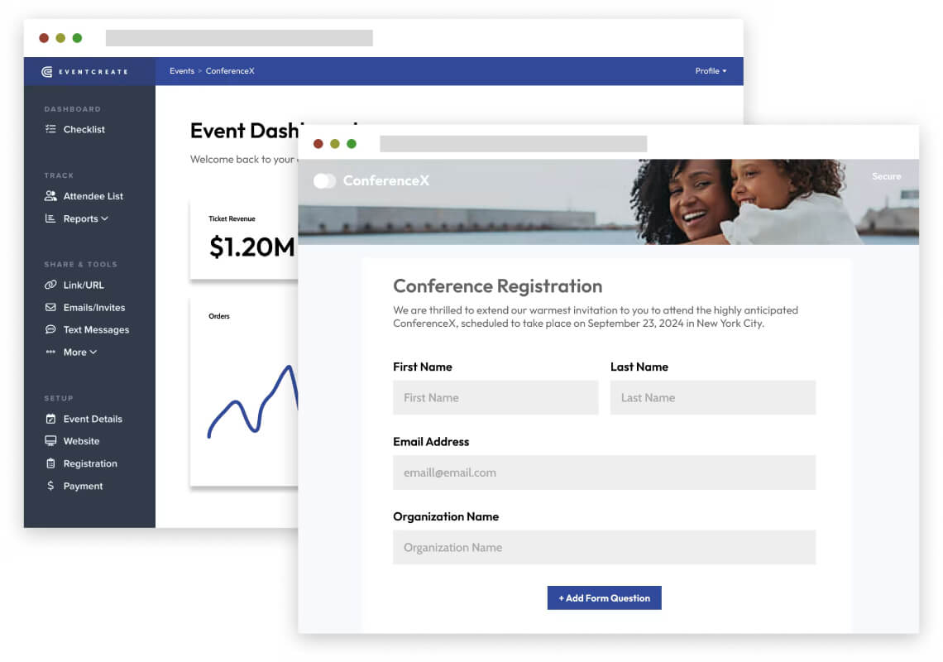Click the Payment dollar sign icon

click(x=50, y=485)
